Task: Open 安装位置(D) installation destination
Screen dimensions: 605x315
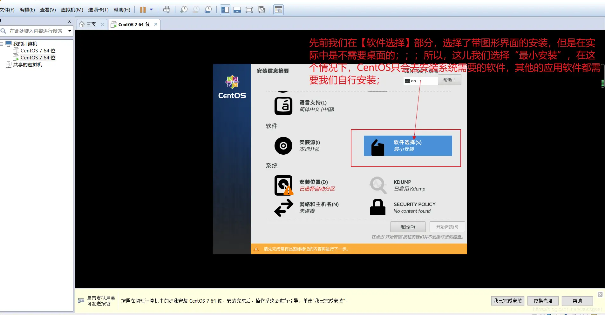Action: click(x=305, y=185)
